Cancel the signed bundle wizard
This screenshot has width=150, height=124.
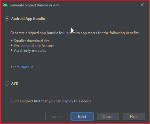[108, 116]
